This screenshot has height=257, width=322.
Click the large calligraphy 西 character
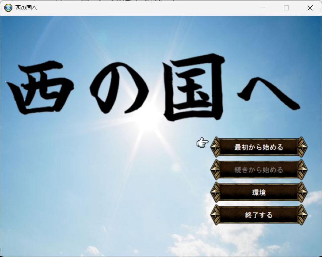[x=40, y=88]
